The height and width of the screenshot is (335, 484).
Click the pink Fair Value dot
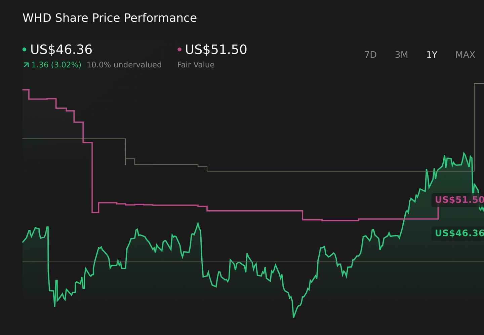pyautogui.click(x=179, y=49)
